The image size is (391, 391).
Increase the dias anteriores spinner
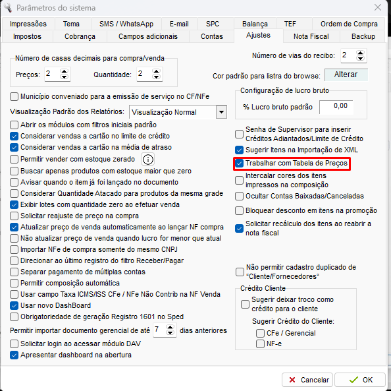point(170,327)
